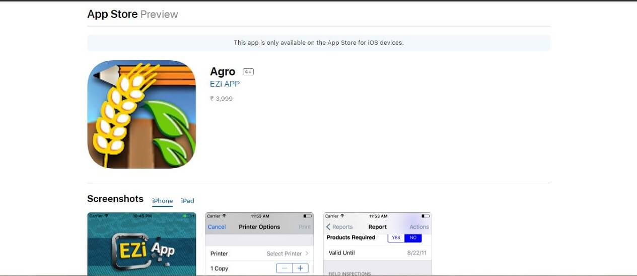Open the EZi App splash screenshot thumbnail
Viewport: 637px width, 276px height.
click(x=142, y=244)
